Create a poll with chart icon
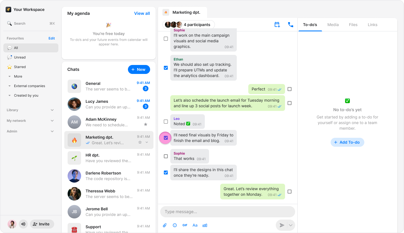Screen dimensions: 404x233 (x=205, y=225)
